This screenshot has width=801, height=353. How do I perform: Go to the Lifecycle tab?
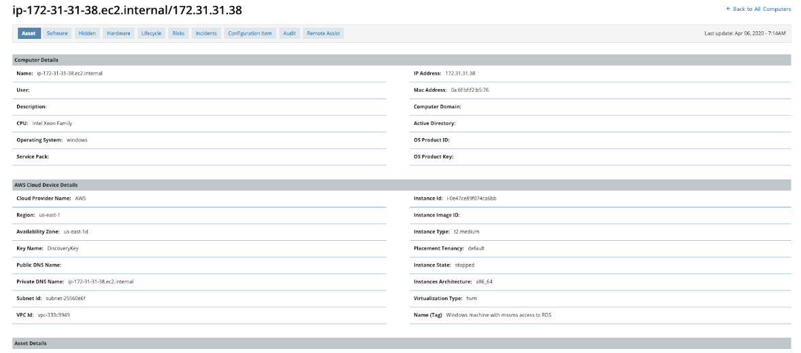151,33
